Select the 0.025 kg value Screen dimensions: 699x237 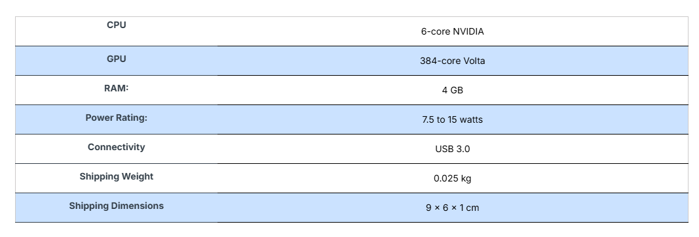click(x=453, y=179)
